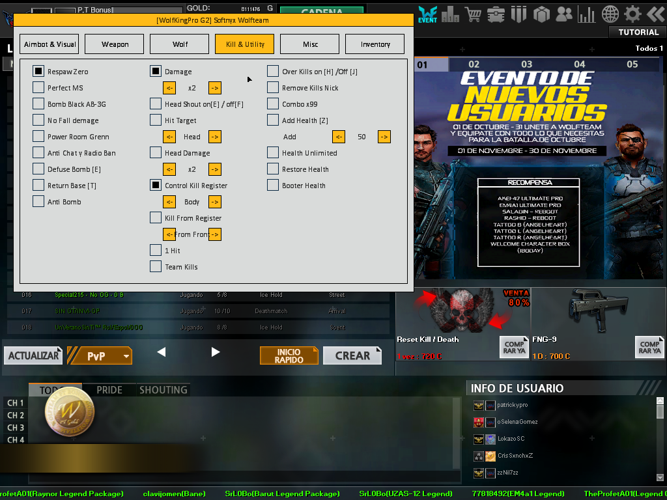Select banner page 03
Image resolution: width=667 pixels, height=500 pixels.
point(526,64)
